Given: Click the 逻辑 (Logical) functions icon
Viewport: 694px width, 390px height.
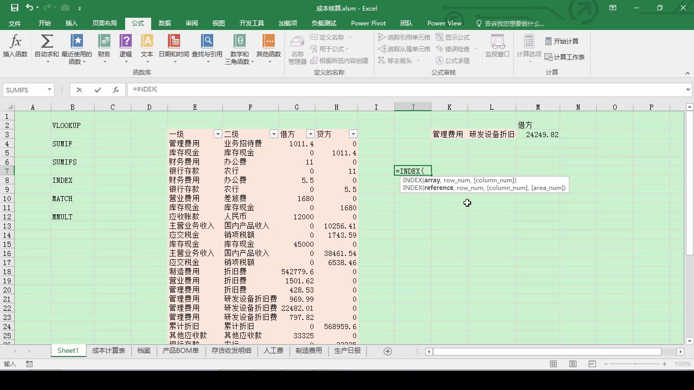Looking at the screenshot, I should pos(125,48).
